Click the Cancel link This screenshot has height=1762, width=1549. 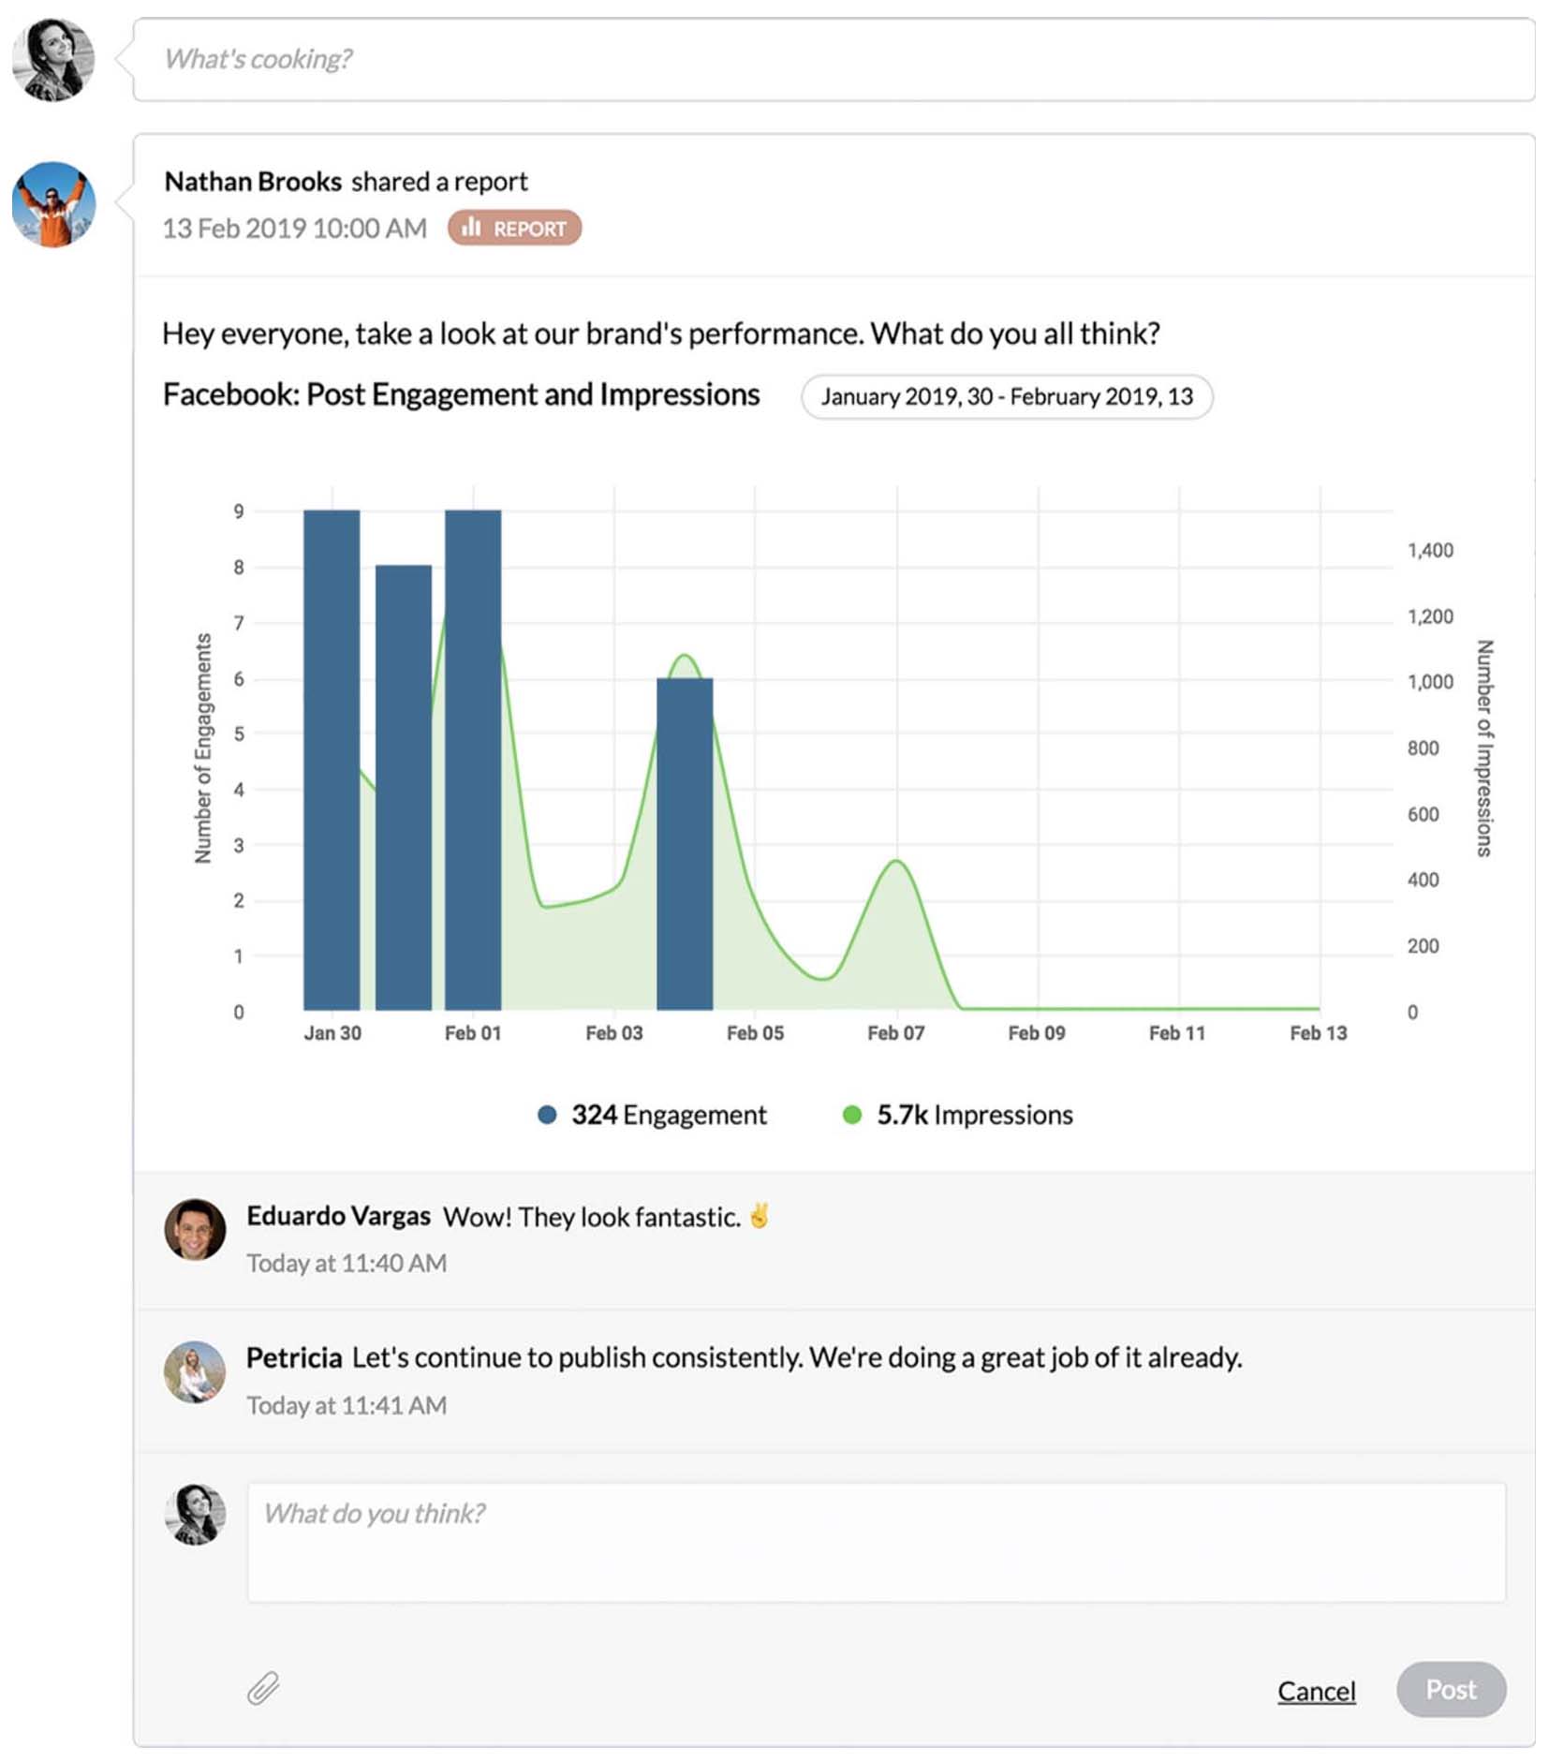pyautogui.click(x=1316, y=1691)
